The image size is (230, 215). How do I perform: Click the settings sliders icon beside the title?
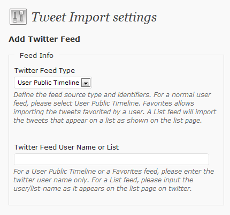tap(18, 17)
